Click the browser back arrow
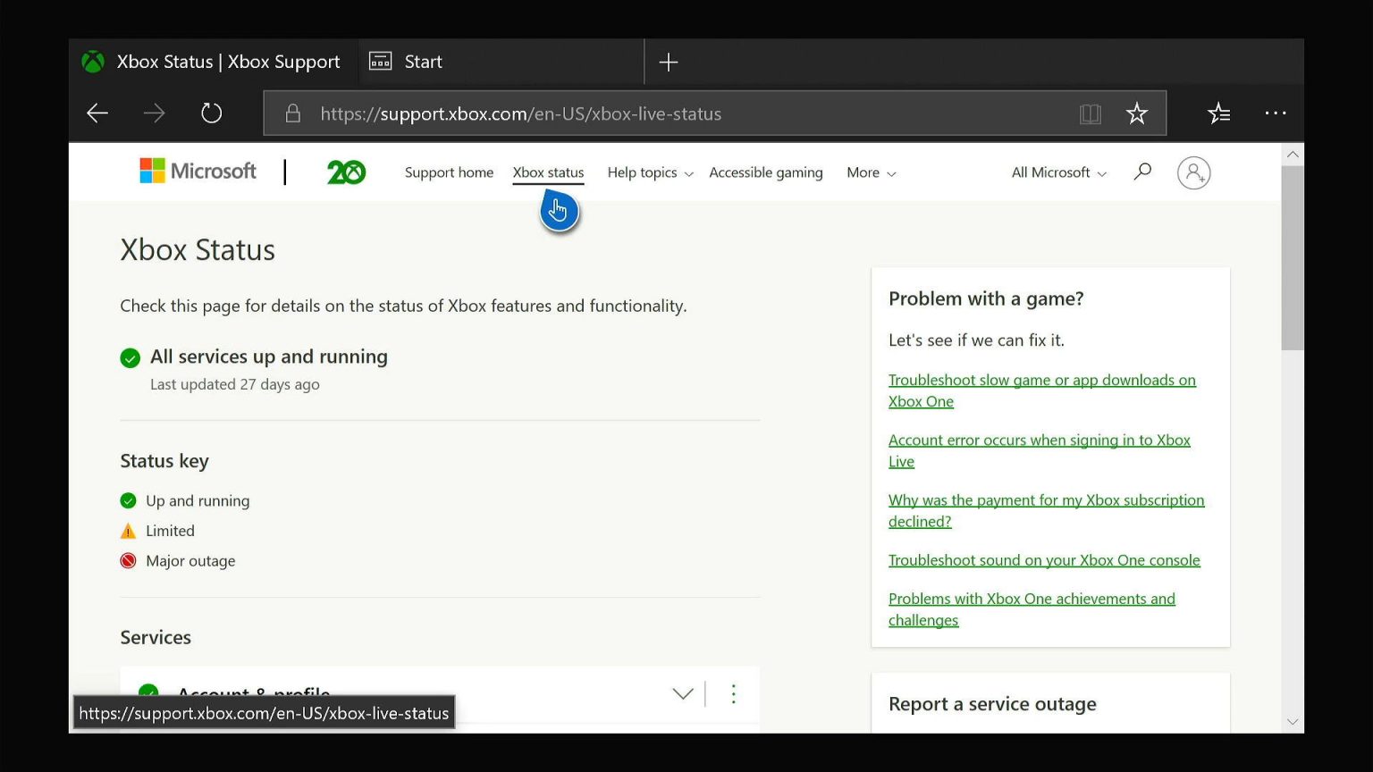The width and height of the screenshot is (1373, 772). 97,113
